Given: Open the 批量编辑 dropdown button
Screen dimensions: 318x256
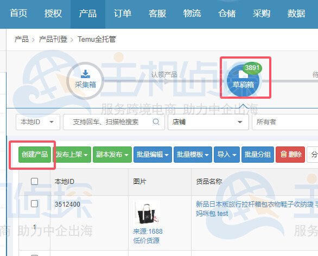Looking at the screenshot, I should coord(152,155).
